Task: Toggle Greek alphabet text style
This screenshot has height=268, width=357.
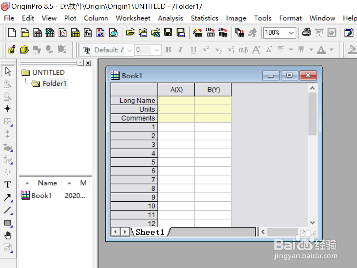Action: point(243,50)
